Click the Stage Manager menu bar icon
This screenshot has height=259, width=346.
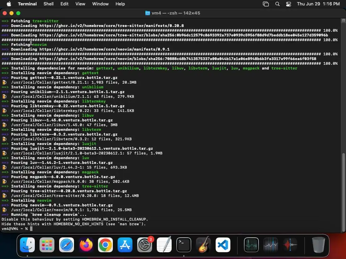coord(266,4)
